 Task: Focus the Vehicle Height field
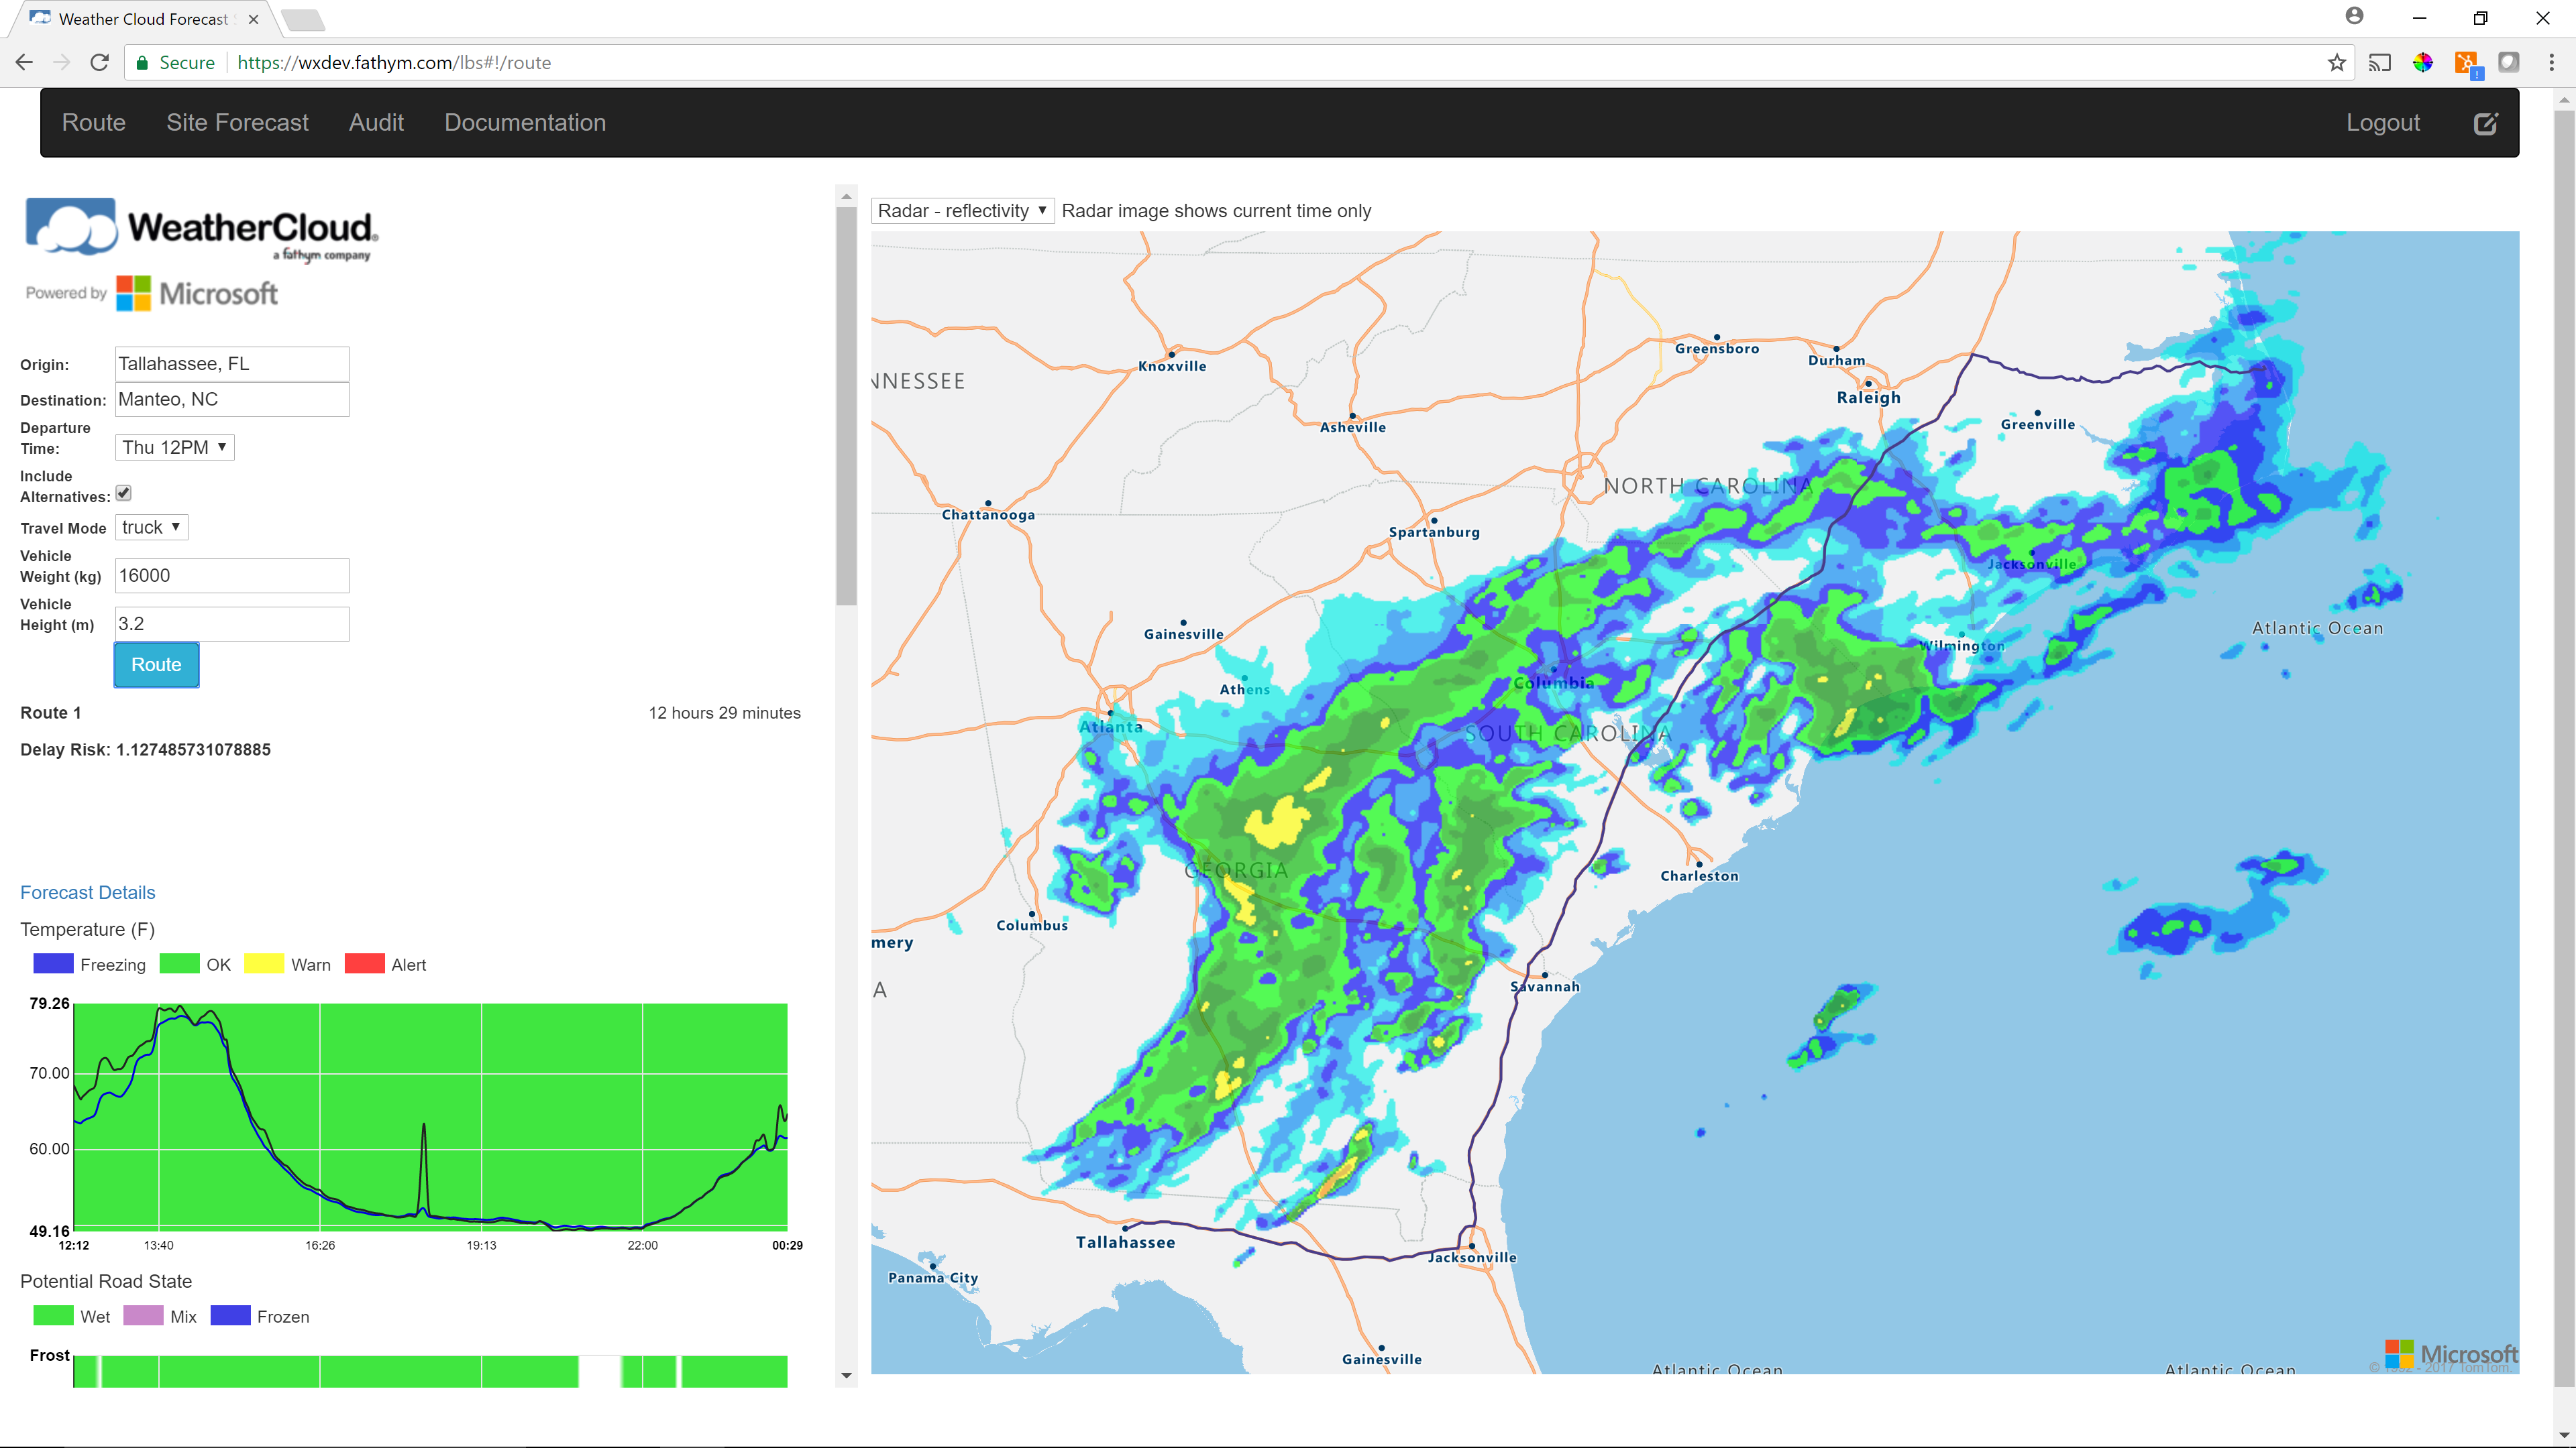232,623
